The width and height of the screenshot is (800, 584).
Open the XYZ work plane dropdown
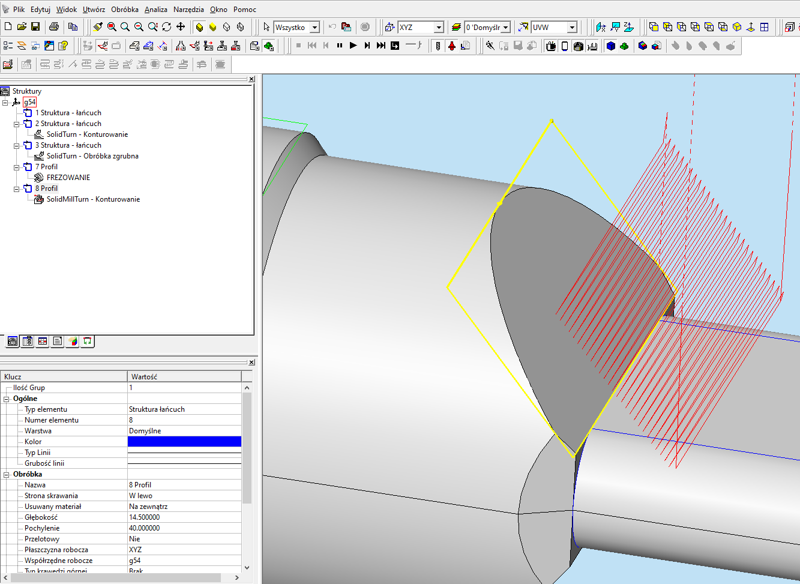tap(439, 28)
